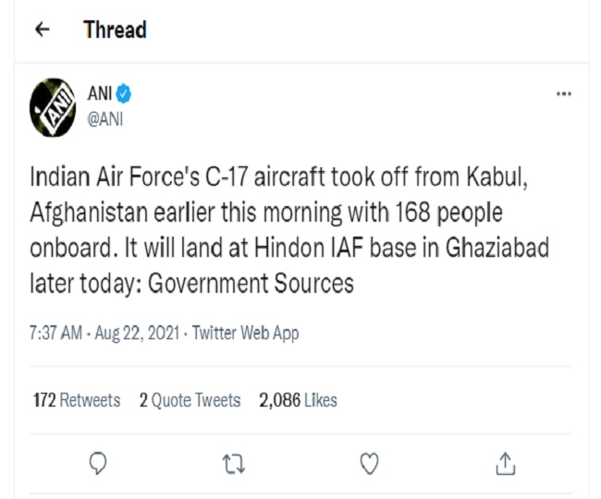Viewport: 601px width, 499px height.
Task: Go back using the left arrow
Action: [41, 30]
